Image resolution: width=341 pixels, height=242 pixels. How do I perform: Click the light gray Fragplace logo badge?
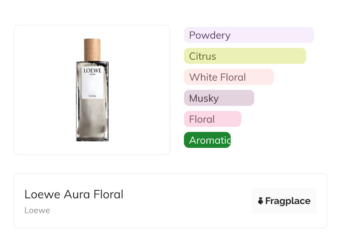tap(284, 201)
